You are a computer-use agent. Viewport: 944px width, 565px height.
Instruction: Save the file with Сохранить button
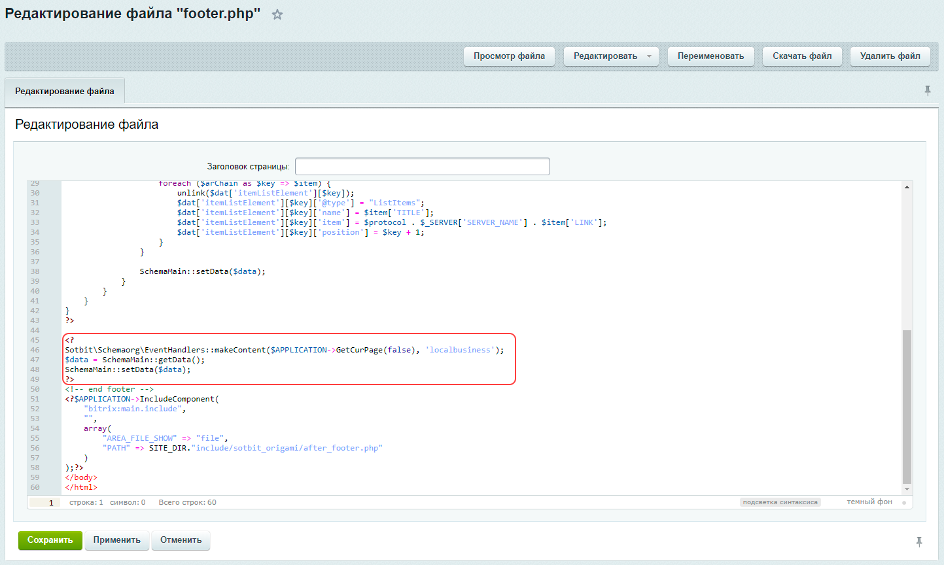point(50,540)
